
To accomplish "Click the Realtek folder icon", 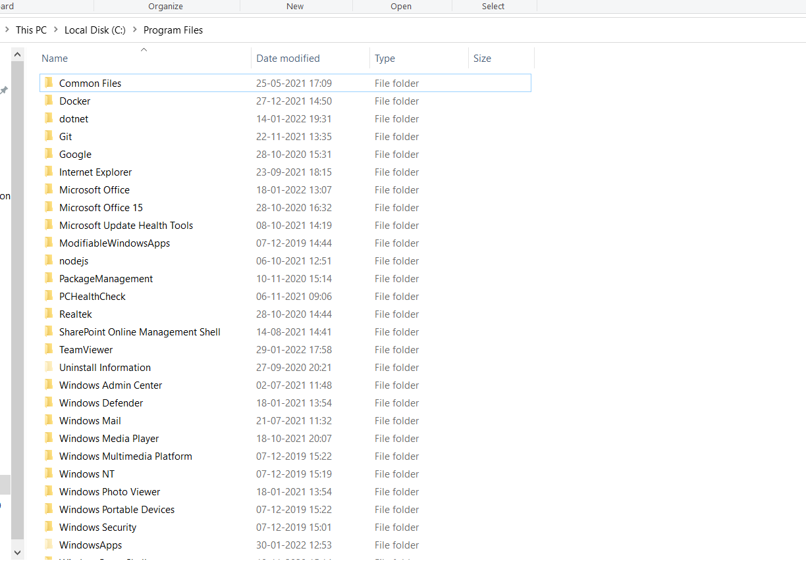I will tap(49, 314).
